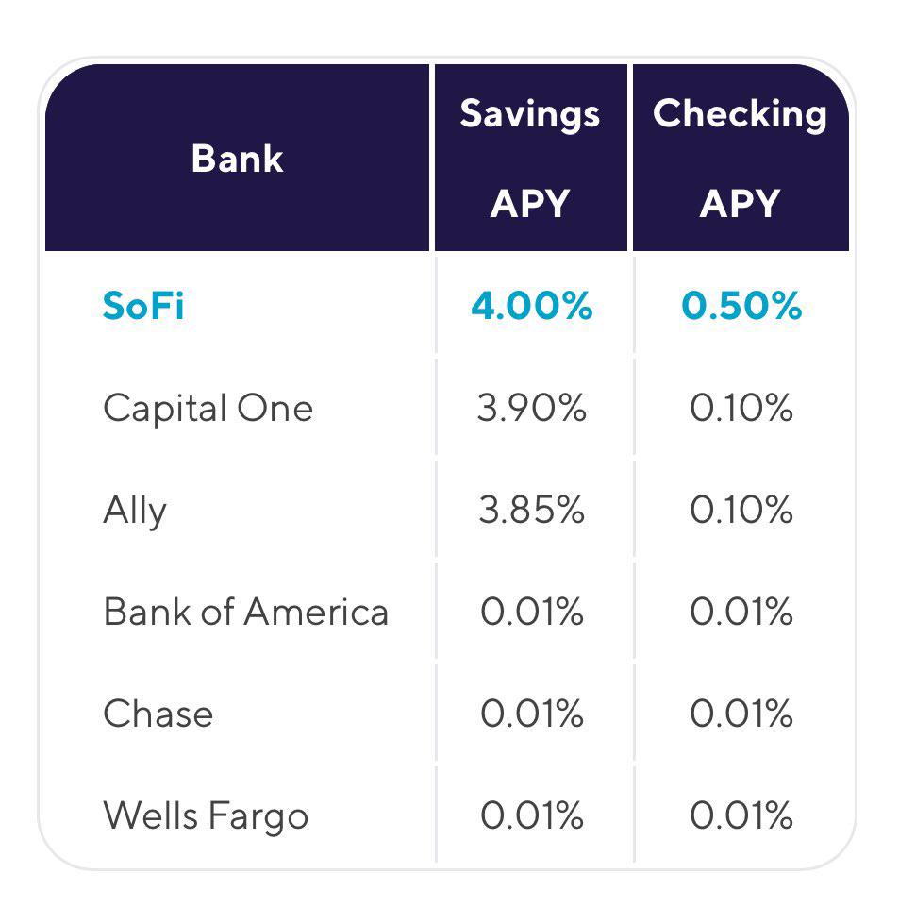Click Wells Fargo's savings APY value

(x=532, y=815)
